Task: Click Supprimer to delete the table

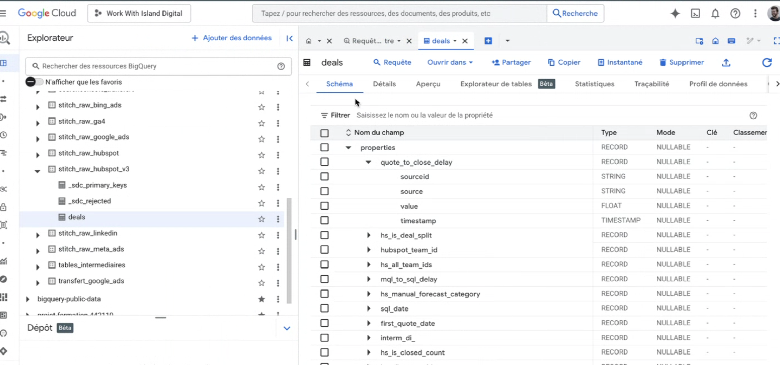Action: pyautogui.click(x=681, y=62)
